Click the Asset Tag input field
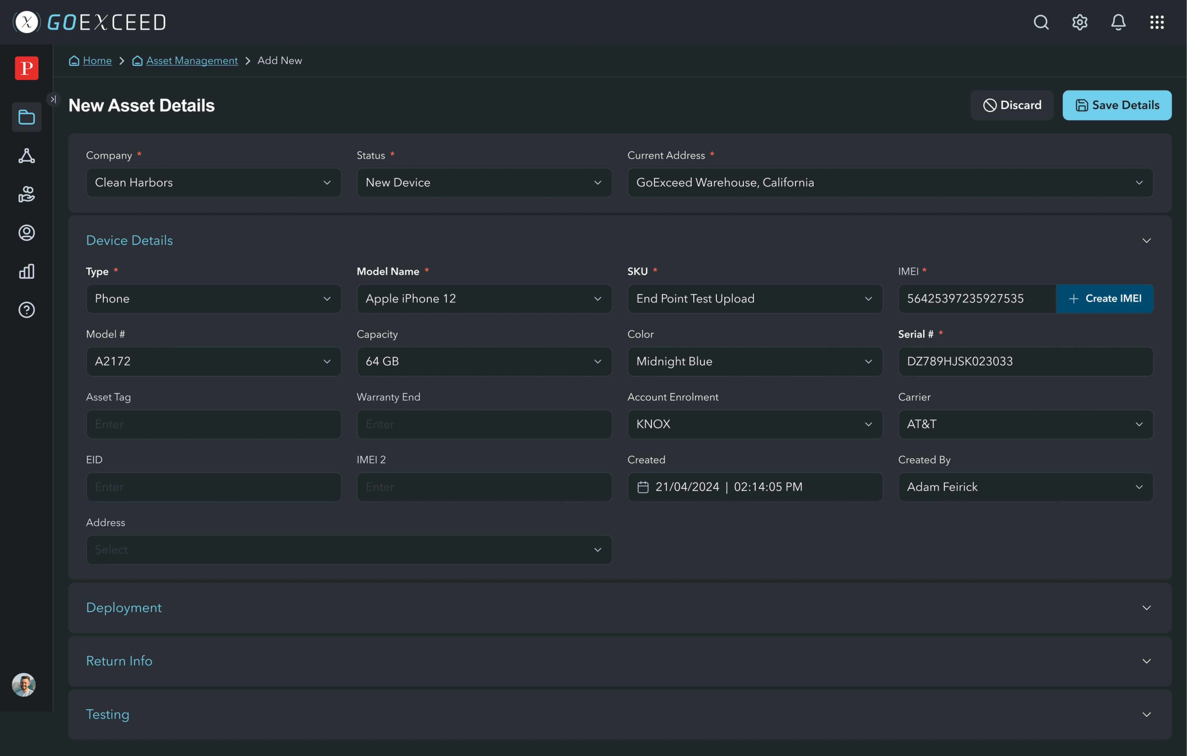The height and width of the screenshot is (756, 1187). 213,424
